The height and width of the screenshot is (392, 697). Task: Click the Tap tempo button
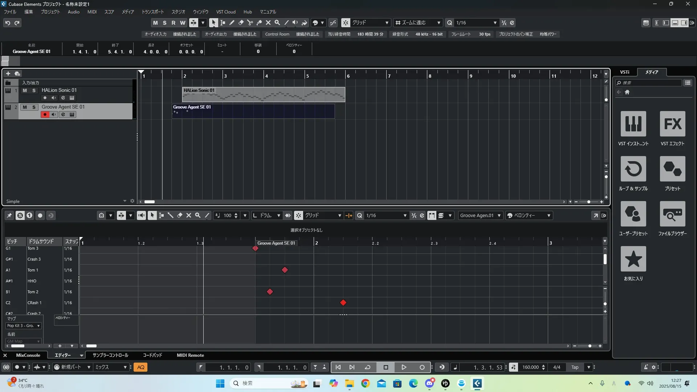(575, 367)
